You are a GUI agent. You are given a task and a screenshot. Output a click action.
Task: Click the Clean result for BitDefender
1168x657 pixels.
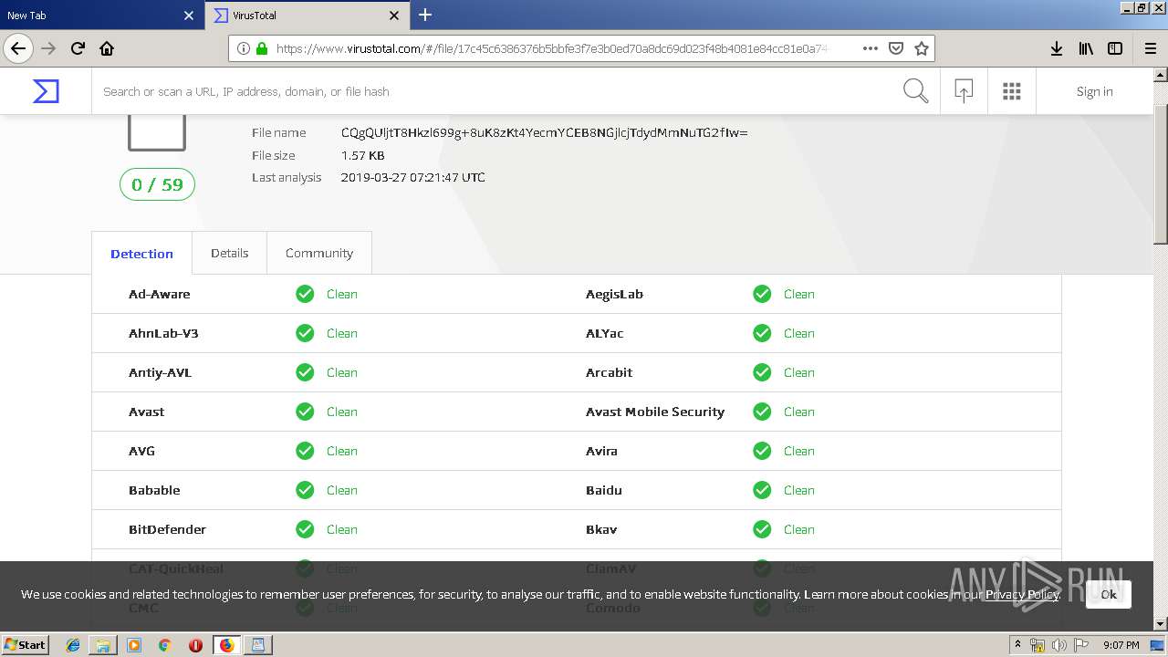(x=342, y=529)
